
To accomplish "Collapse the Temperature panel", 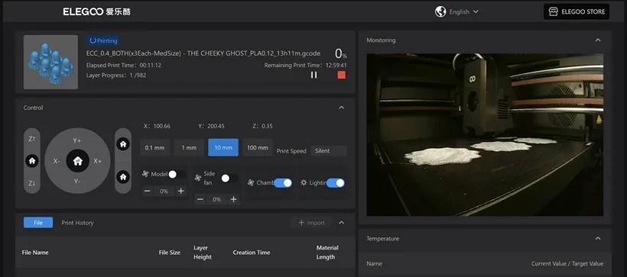I will (598, 239).
